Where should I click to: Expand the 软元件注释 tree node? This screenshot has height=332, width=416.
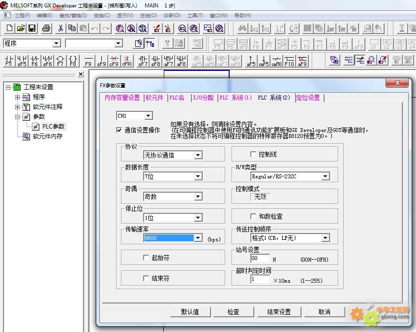(18, 107)
